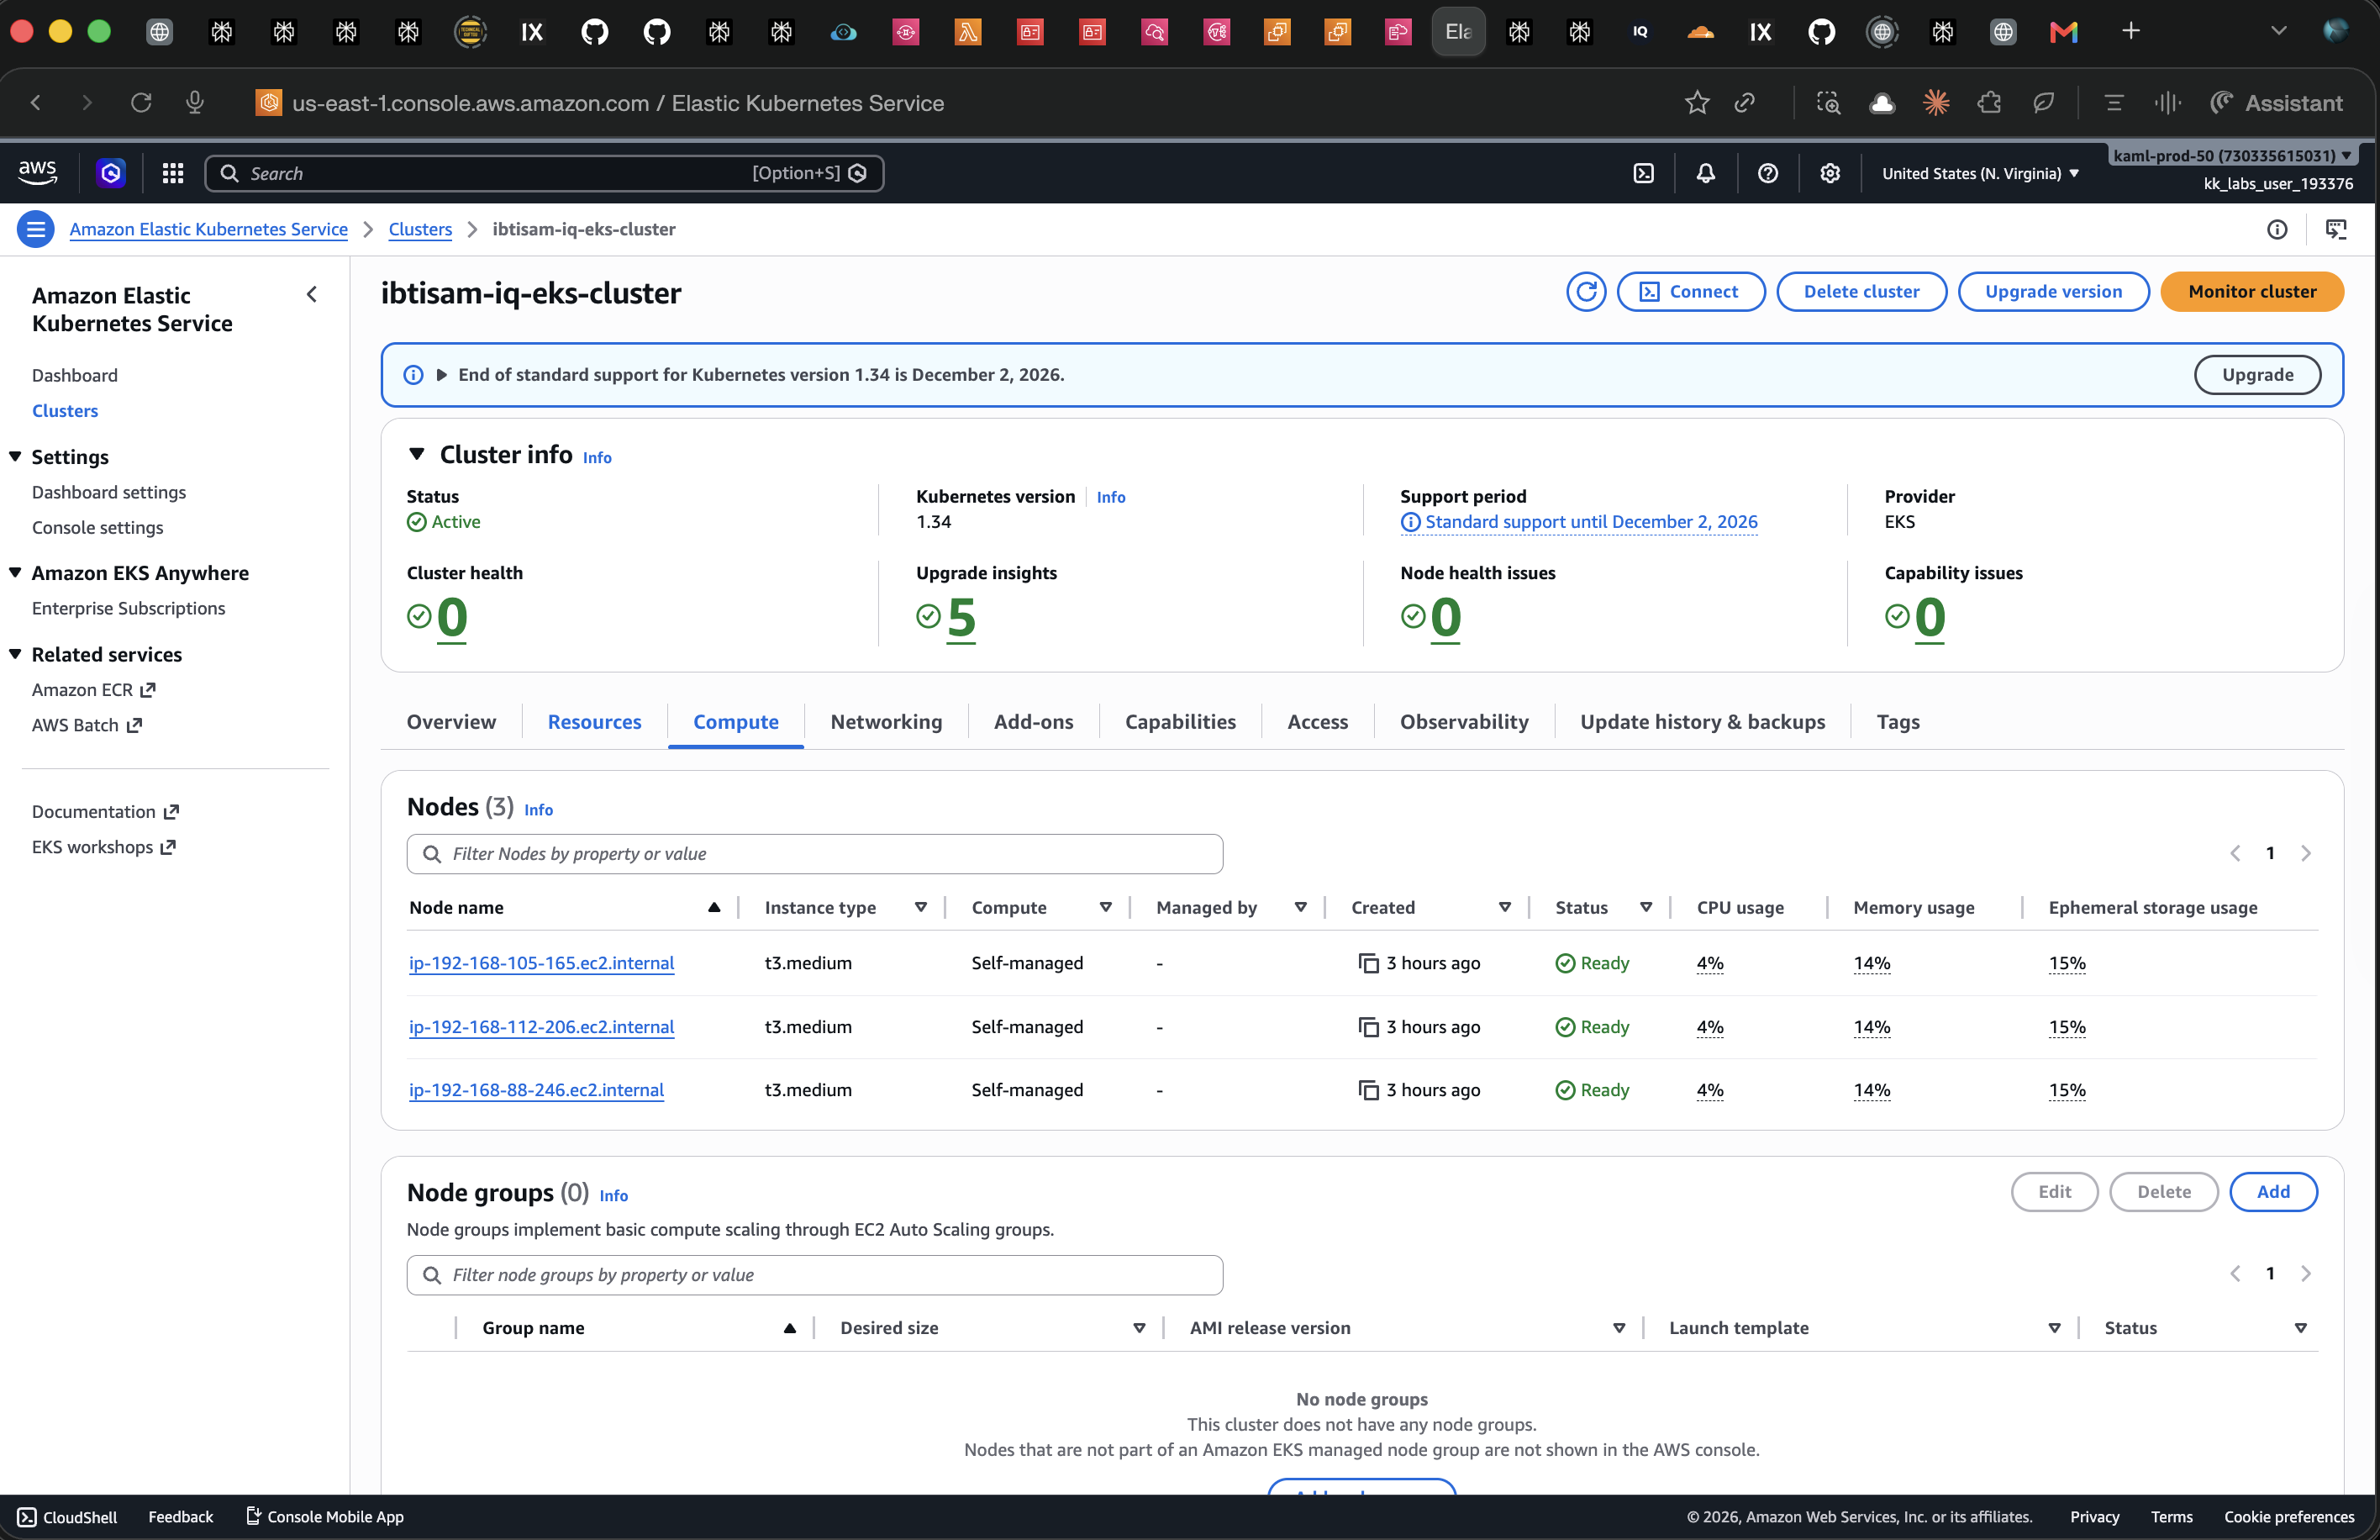Collapse the Related services section
Image resolution: width=2380 pixels, height=1540 pixels.
[15, 654]
